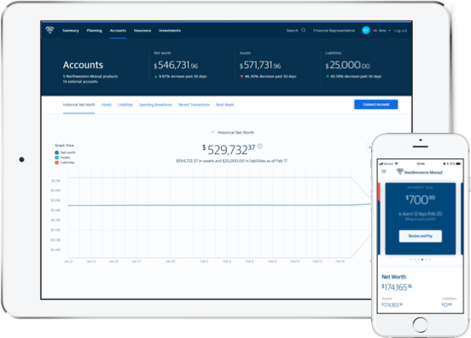Open the Investments navigation menu

170,31
